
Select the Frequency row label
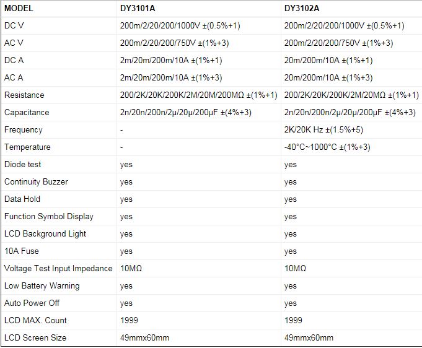click(x=24, y=130)
